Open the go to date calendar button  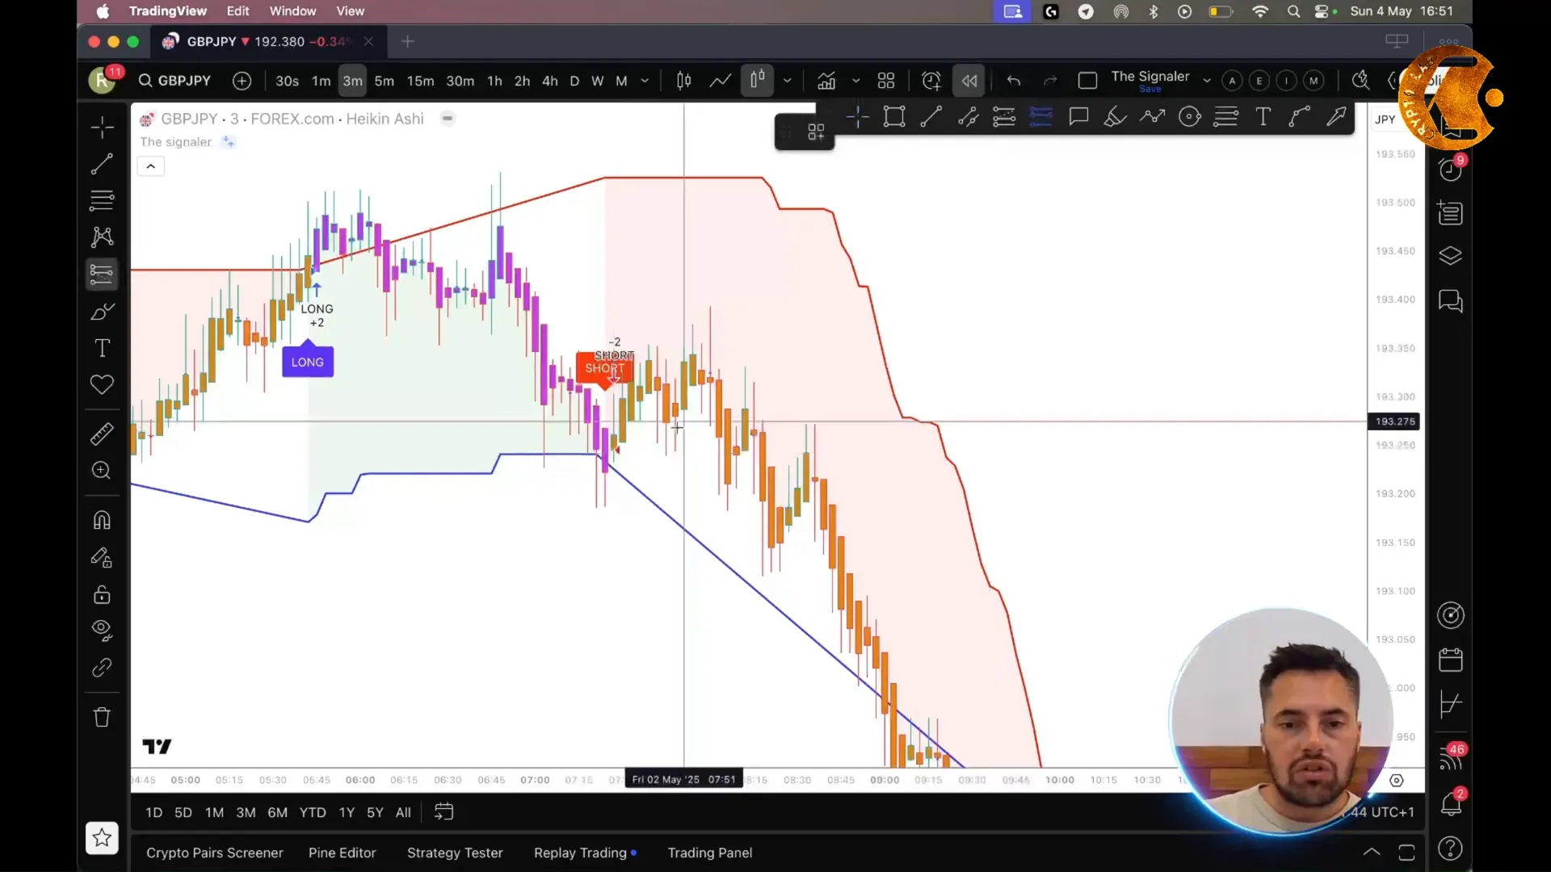pyautogui.click(x=443, y=812)
